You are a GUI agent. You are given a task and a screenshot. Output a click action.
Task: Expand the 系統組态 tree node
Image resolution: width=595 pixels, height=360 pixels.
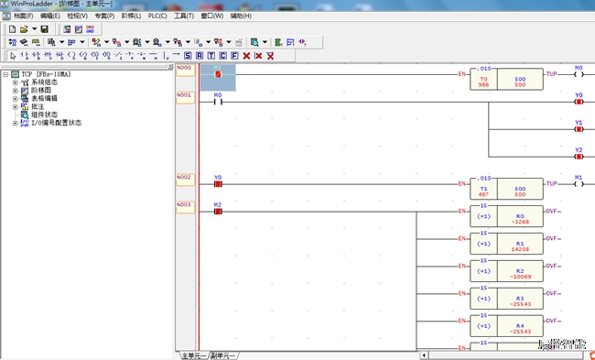click(x=16, y=82)
